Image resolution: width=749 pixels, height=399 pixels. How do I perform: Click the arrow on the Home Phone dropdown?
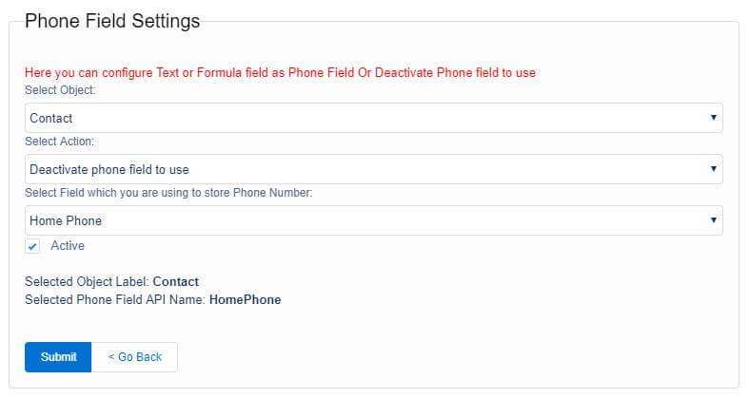[713, 220]
